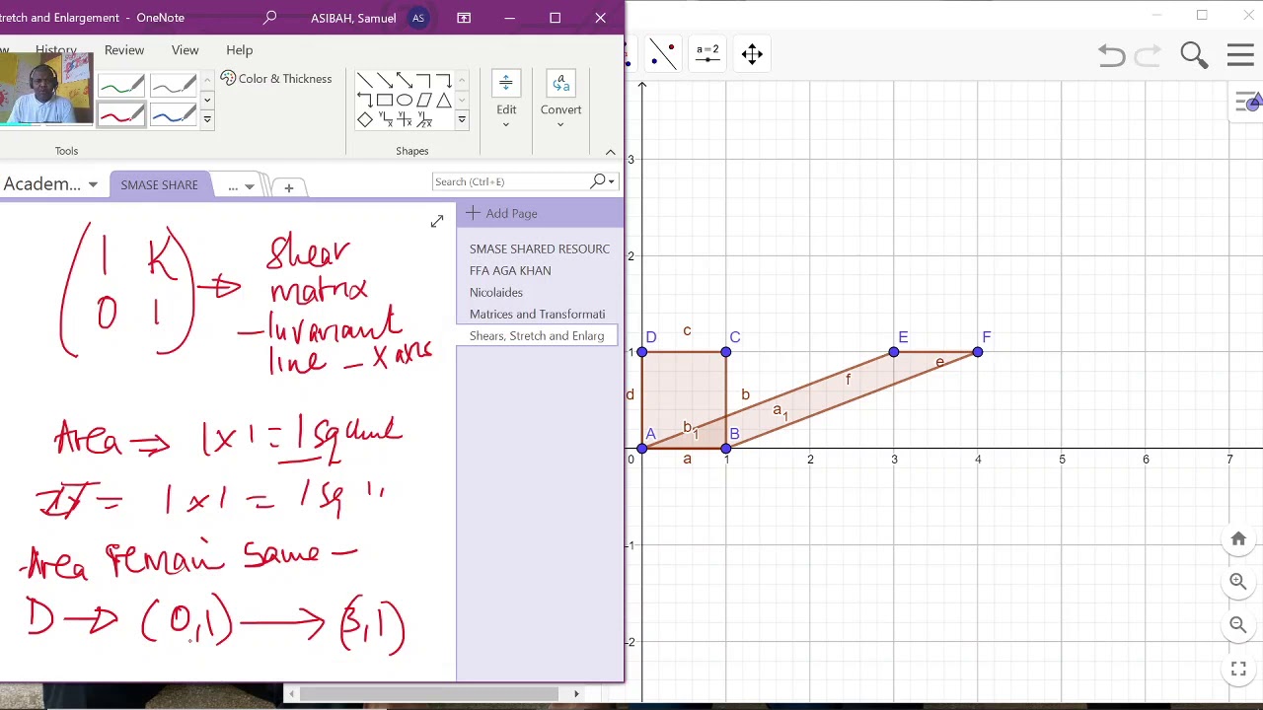The height and width of the screenshot is (710, 1263).
Task: Choose the rectangle shape in Shapes gallery
Action: [x=385, y=100]
